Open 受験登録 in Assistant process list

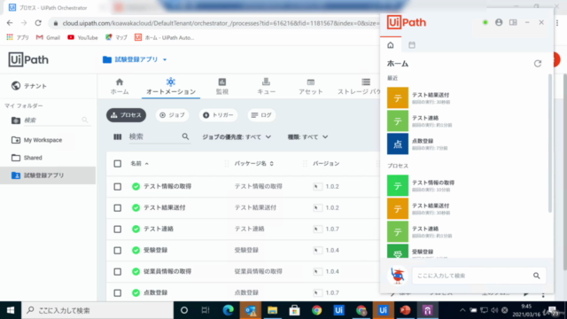point(467,252)
